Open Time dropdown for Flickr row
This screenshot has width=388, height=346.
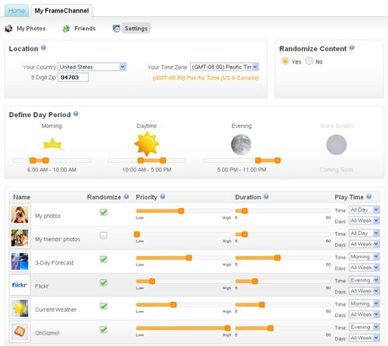pos(364,280)
